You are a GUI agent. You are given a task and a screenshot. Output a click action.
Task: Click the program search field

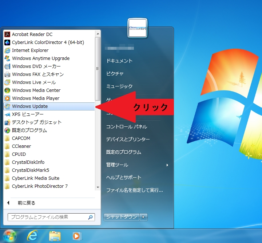51,217
